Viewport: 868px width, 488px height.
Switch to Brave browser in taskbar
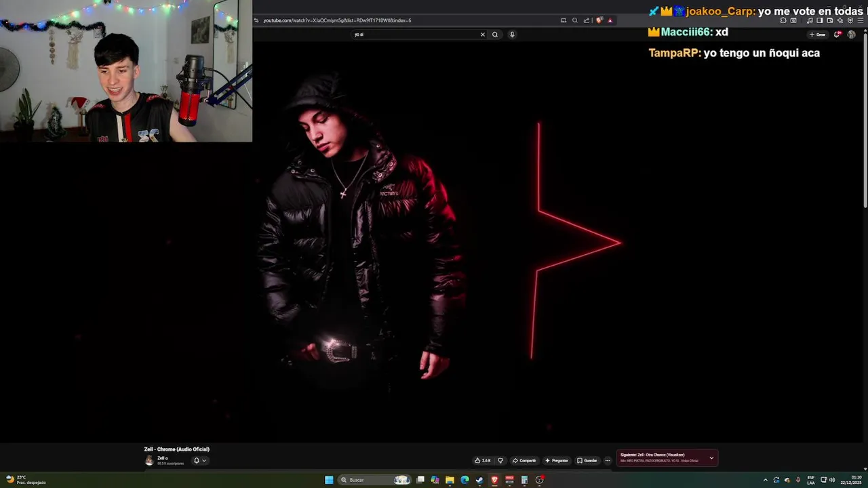tap(494, 480)
